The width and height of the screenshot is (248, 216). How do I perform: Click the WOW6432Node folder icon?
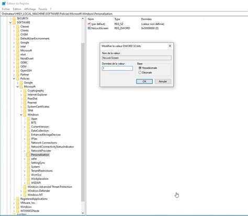click(x=18, y=211)
